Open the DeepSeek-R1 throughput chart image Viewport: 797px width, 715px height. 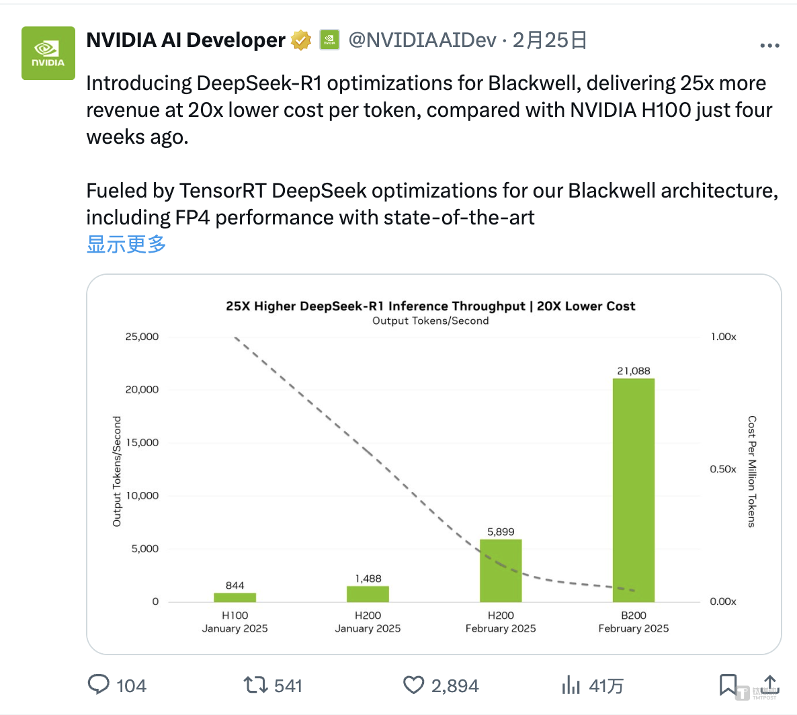(x=433, y=464)
